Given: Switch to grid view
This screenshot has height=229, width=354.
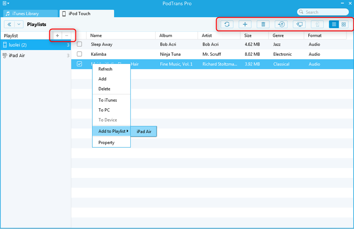Looking at the screenshot, I should pyautogui.click(x=344, y=24).
